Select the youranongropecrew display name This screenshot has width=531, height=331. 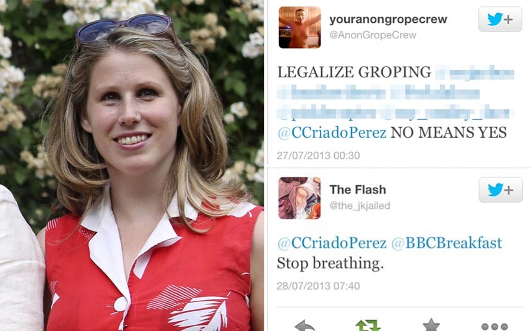point(389,19)
